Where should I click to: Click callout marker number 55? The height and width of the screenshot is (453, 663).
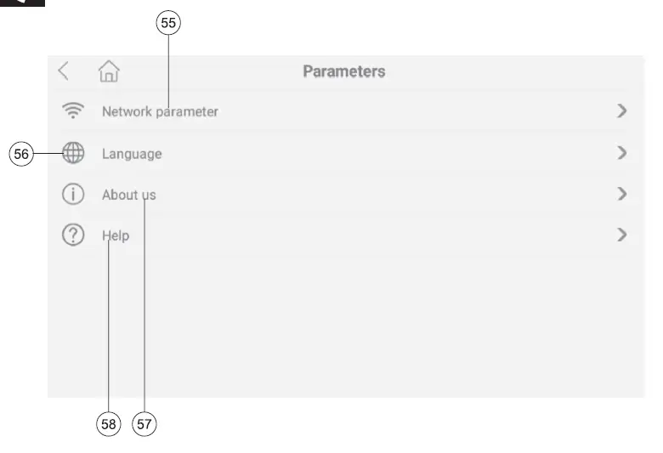click(168, 24)
